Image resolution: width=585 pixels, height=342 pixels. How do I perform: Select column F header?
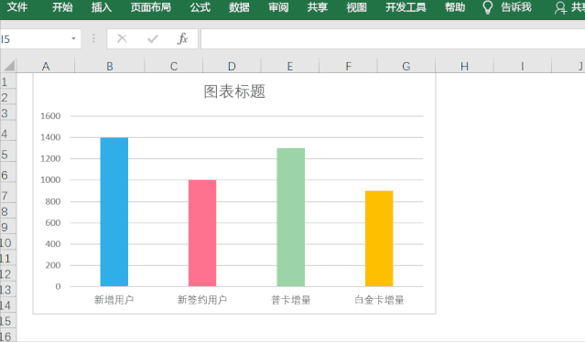coord(348,67)
